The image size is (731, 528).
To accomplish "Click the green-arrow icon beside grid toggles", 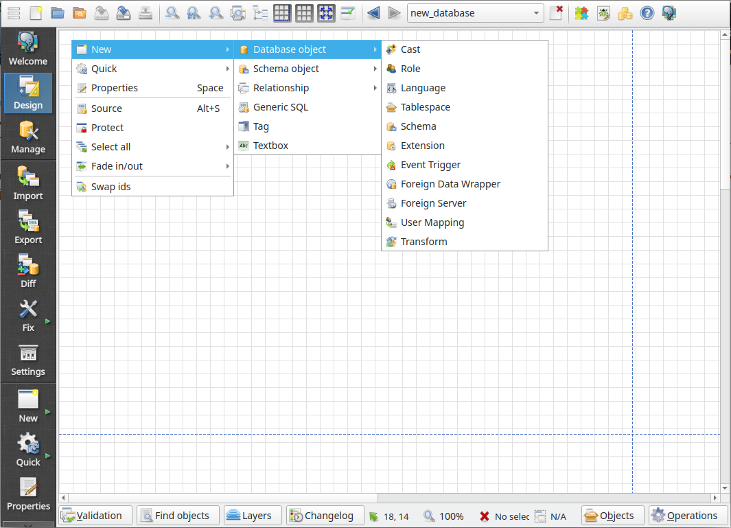I will tap(348, 13).
